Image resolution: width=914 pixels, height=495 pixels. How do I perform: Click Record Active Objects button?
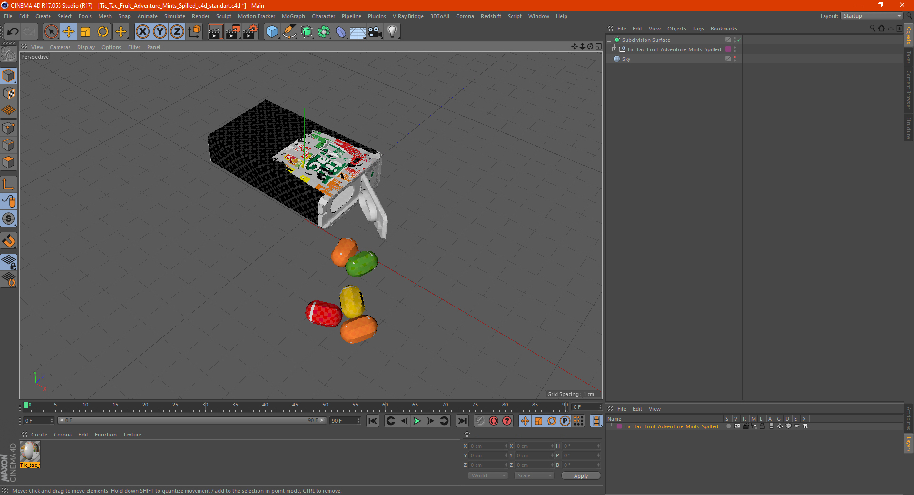click(x=494, y=421)
